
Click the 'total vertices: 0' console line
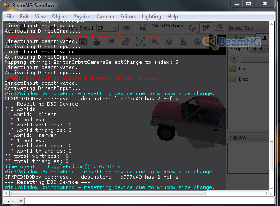(x=37, y=156)
